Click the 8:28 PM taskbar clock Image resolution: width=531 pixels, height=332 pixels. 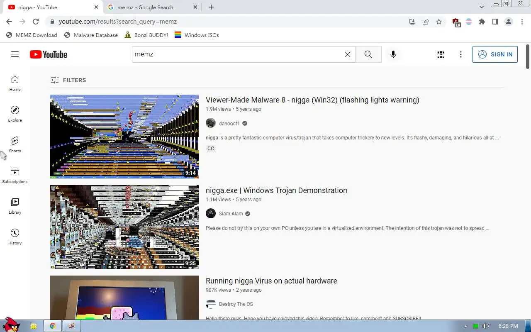508,326
